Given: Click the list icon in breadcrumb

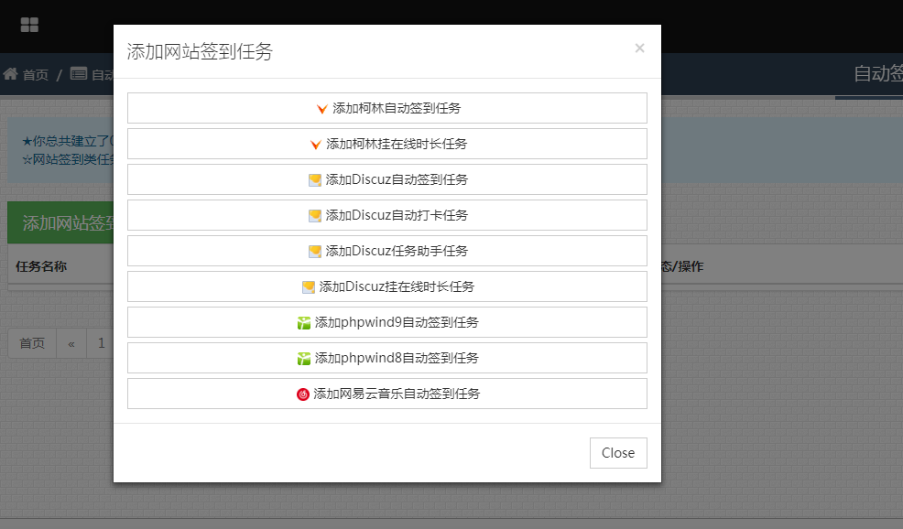Looking at the screenshot, I should [79, 74].
